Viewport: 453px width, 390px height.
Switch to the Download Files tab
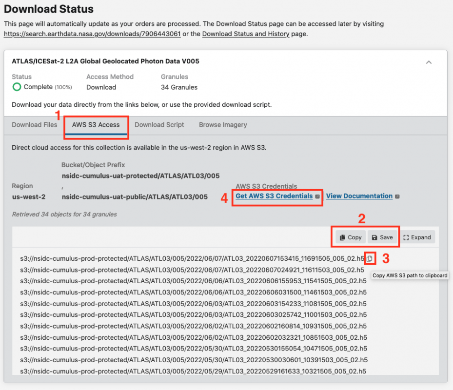[x=34, y=125]
